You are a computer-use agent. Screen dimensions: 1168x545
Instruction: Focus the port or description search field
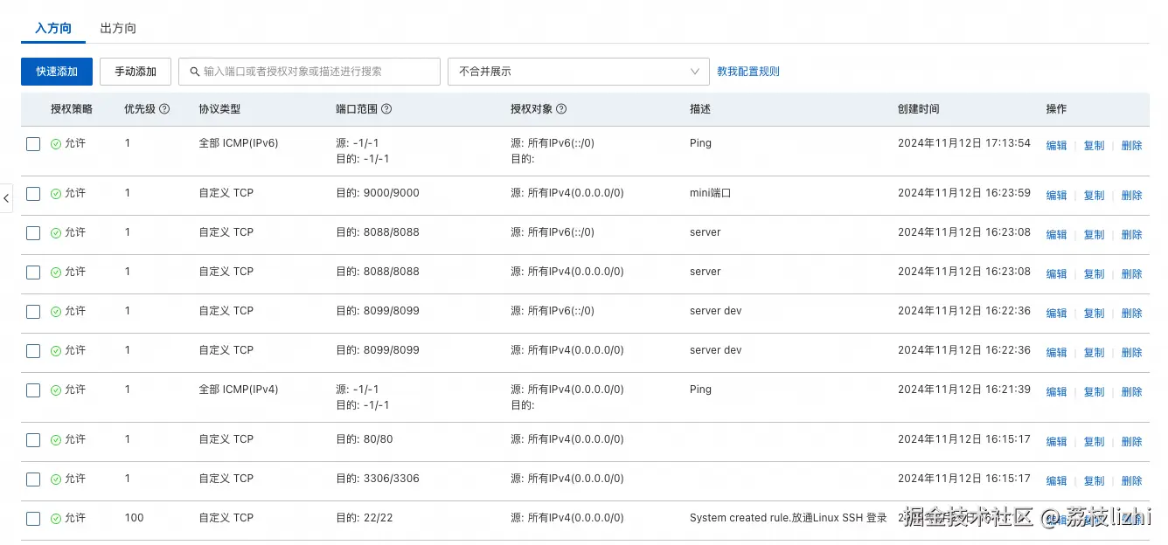click(309, 72)
